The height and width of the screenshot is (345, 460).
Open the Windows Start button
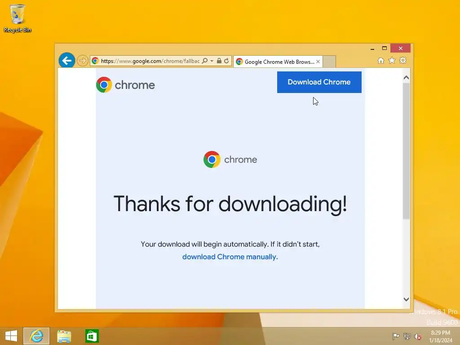pyautogui.click(x=11, y=336)
